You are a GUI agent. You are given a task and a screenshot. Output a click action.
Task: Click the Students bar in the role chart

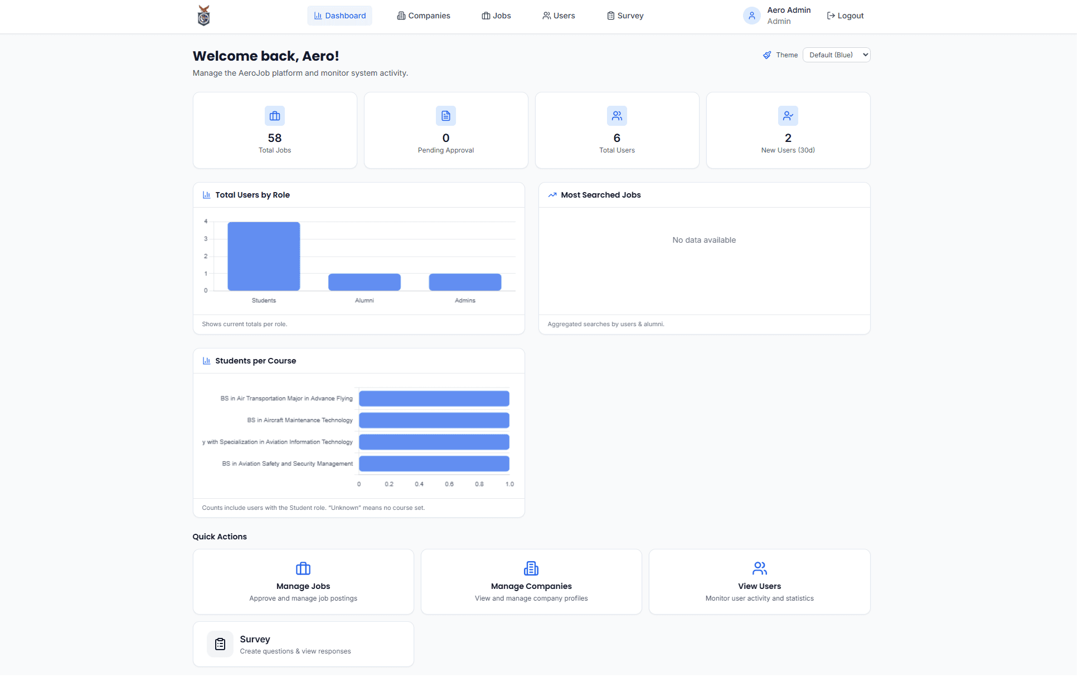[x=264, y=256]
